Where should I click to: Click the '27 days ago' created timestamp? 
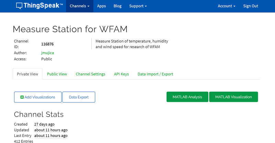point(44,124)
